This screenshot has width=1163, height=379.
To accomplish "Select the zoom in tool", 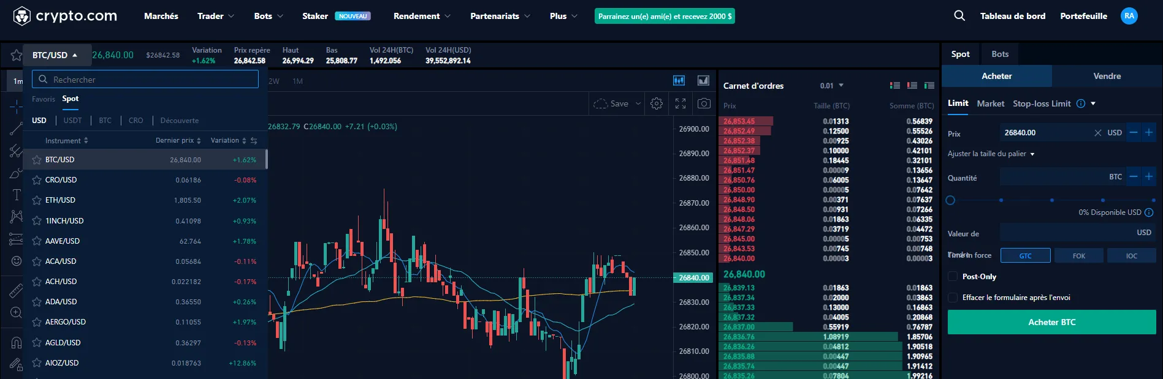I will (16, 313).
